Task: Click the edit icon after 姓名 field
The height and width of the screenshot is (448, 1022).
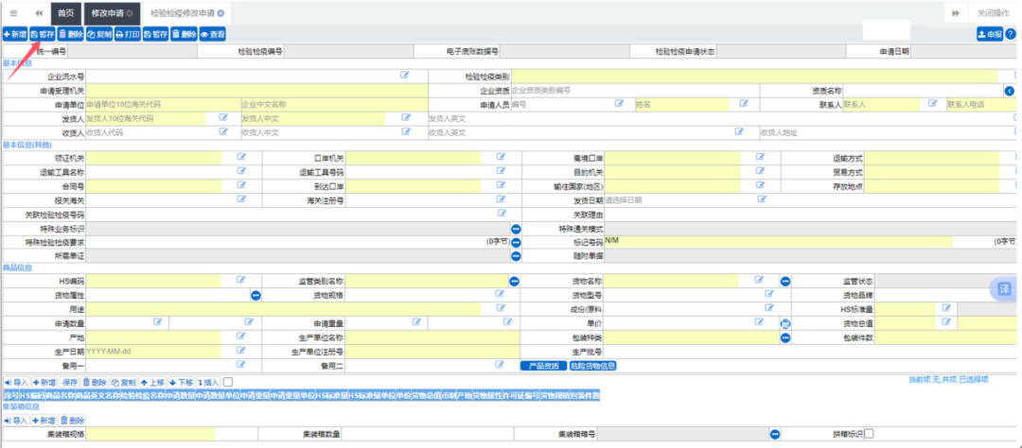Action: (744, 104)
